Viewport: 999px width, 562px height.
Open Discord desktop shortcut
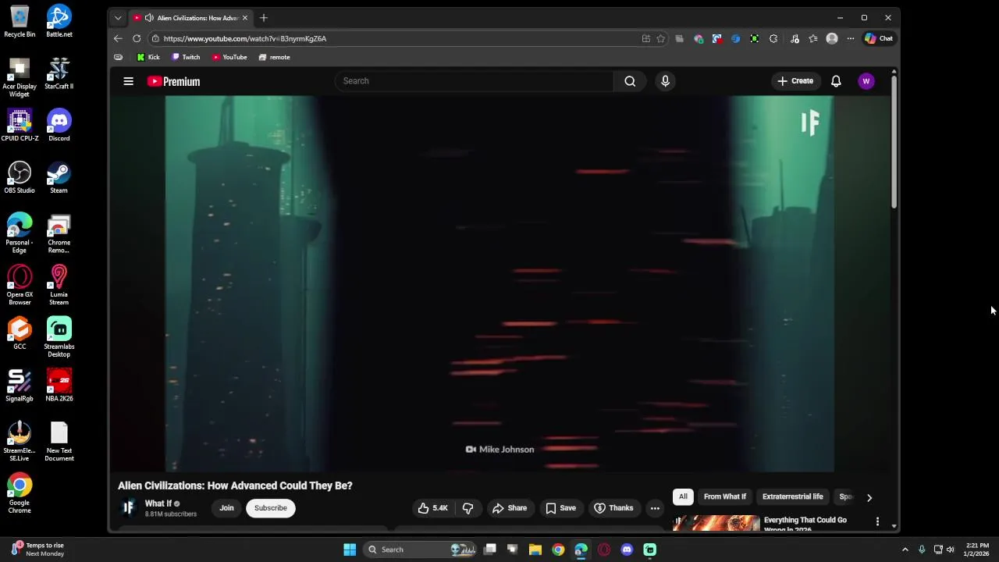coord(59,126)
